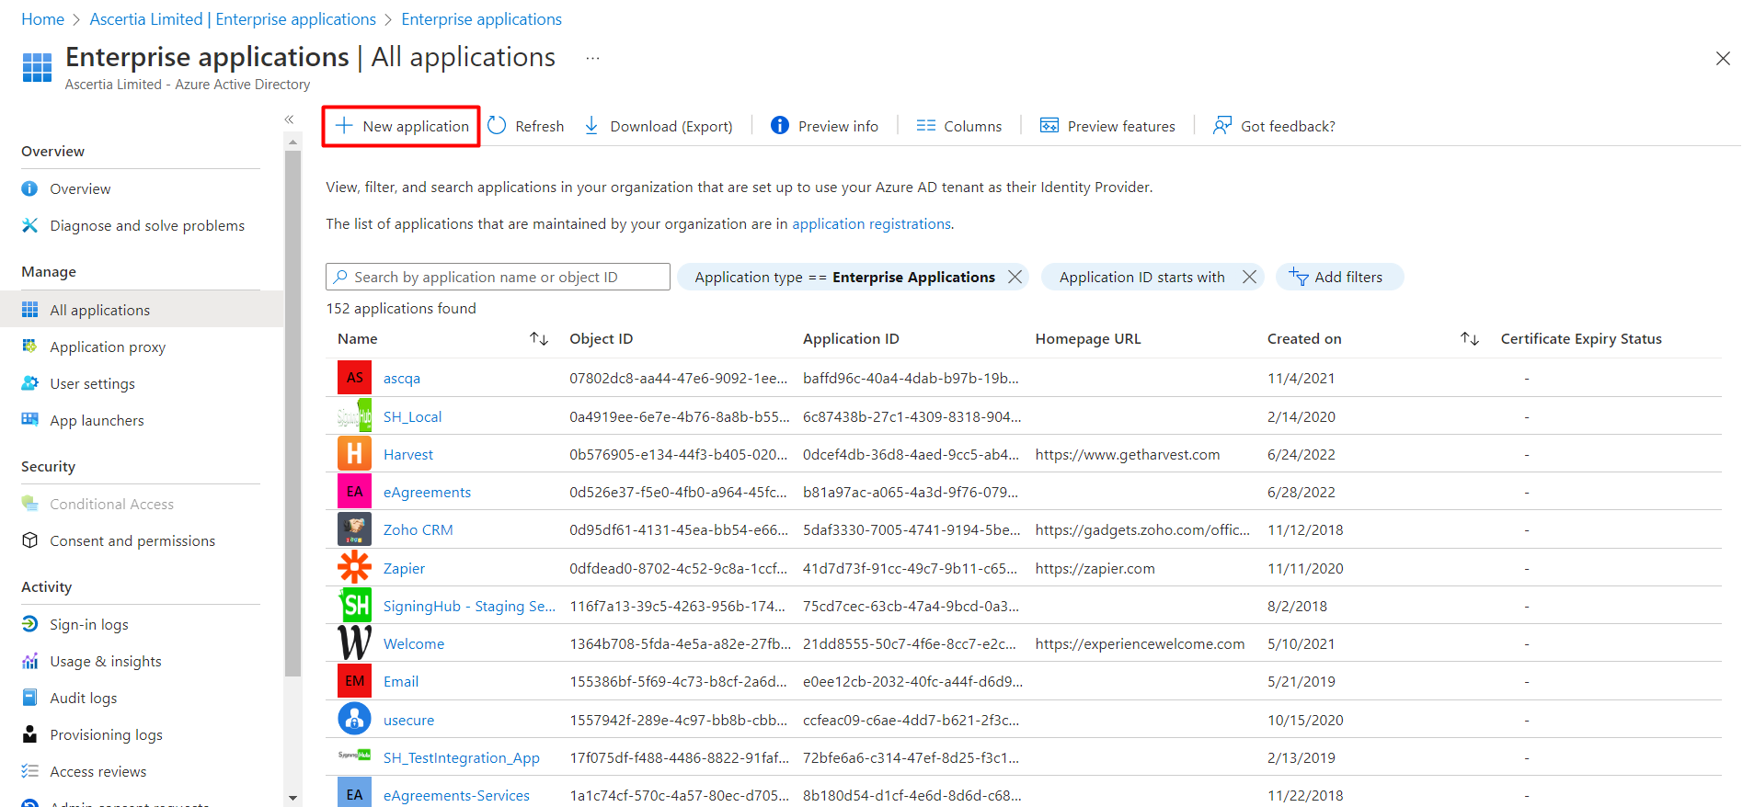Open Application proxy
The height and width of the screenshot is (807, 1743).
click(108, 347)
